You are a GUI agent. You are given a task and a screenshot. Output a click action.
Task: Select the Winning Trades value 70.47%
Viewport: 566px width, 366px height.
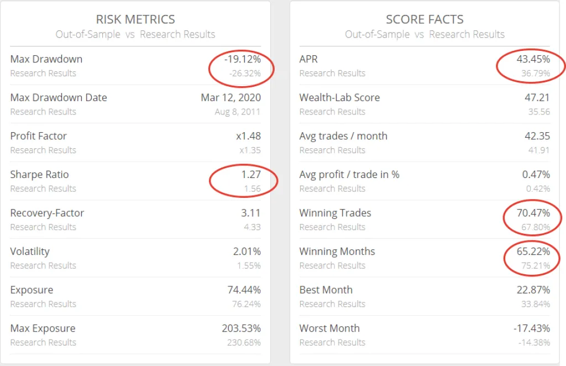531,213
